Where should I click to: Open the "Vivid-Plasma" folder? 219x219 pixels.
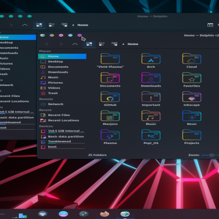point(110,61)
